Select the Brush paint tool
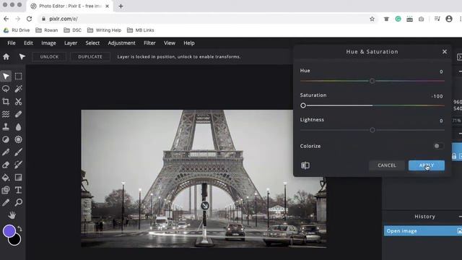462x260 pixels. [x=18, y=152]
